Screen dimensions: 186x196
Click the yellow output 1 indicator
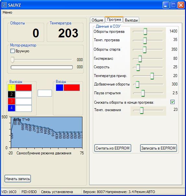[11, 87]
